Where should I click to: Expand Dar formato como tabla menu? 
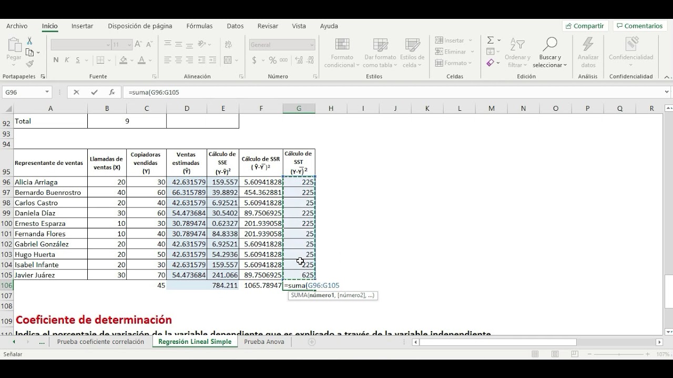tap(380, 52)
